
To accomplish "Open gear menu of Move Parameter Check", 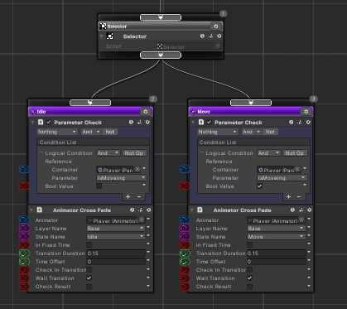I will (x=308, y=123).
